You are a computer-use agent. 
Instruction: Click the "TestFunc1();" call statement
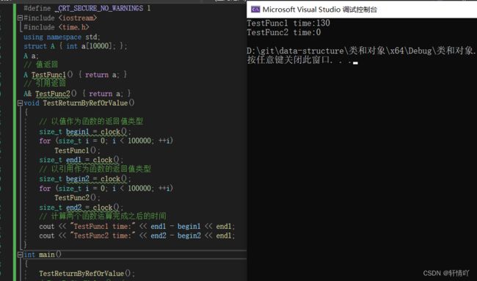(x=77, y=150)
